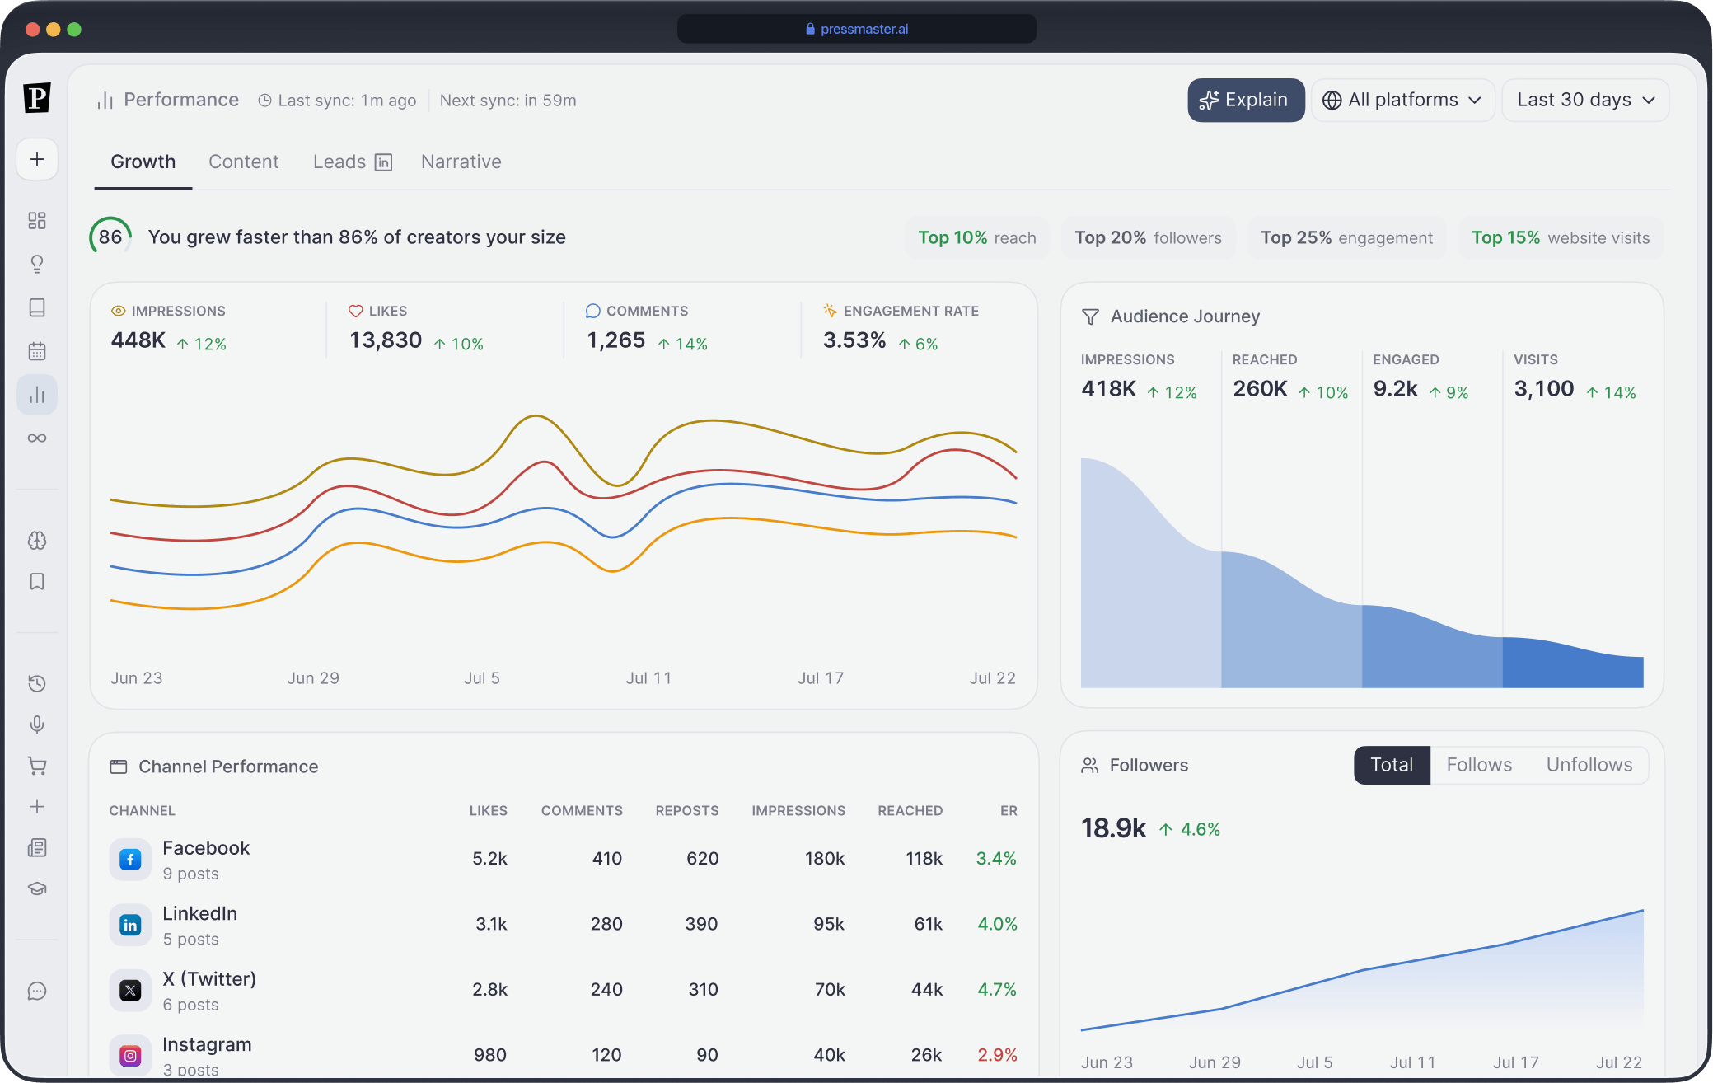Image resolution: width=1713 pixels, height=1083 pixels.
Task: Switch to the Narrative tab
Action: [x=461, y=162]
